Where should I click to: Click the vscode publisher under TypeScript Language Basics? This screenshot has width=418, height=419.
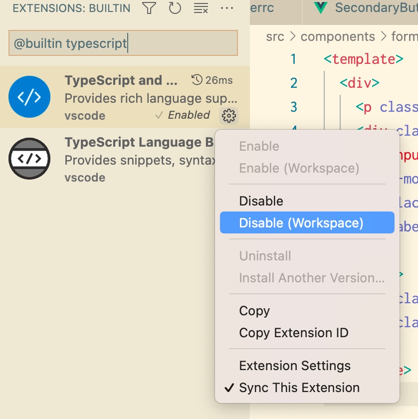click(85, 178)
